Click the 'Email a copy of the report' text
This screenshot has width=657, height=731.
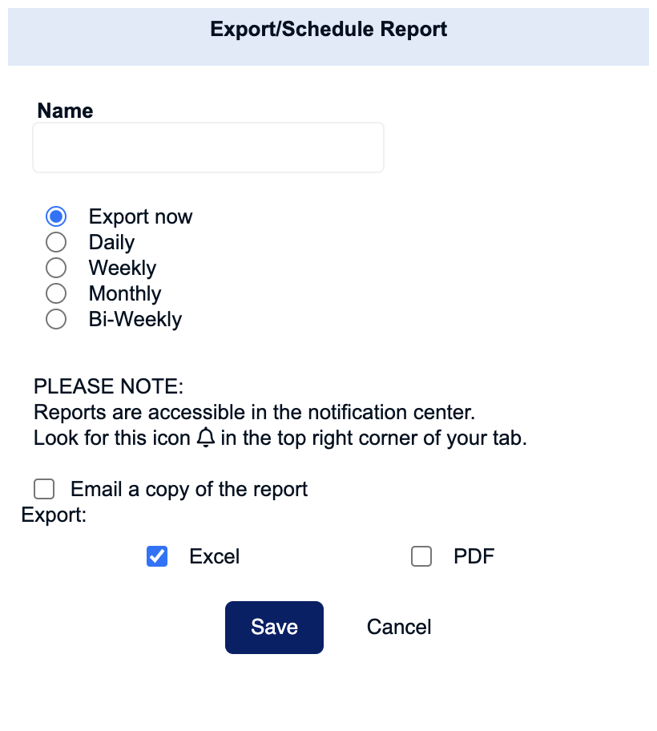tap(189, 490)
